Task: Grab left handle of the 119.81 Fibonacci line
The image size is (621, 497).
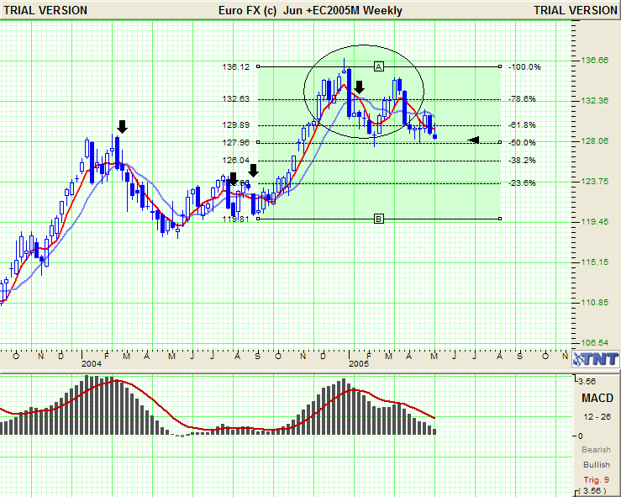Action: [258, 219]
